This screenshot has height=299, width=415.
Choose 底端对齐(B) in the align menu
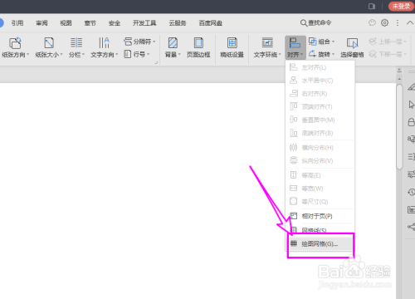click(x=320, y=133)
